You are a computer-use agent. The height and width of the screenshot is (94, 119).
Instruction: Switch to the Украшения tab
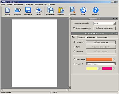coord(91,37)
